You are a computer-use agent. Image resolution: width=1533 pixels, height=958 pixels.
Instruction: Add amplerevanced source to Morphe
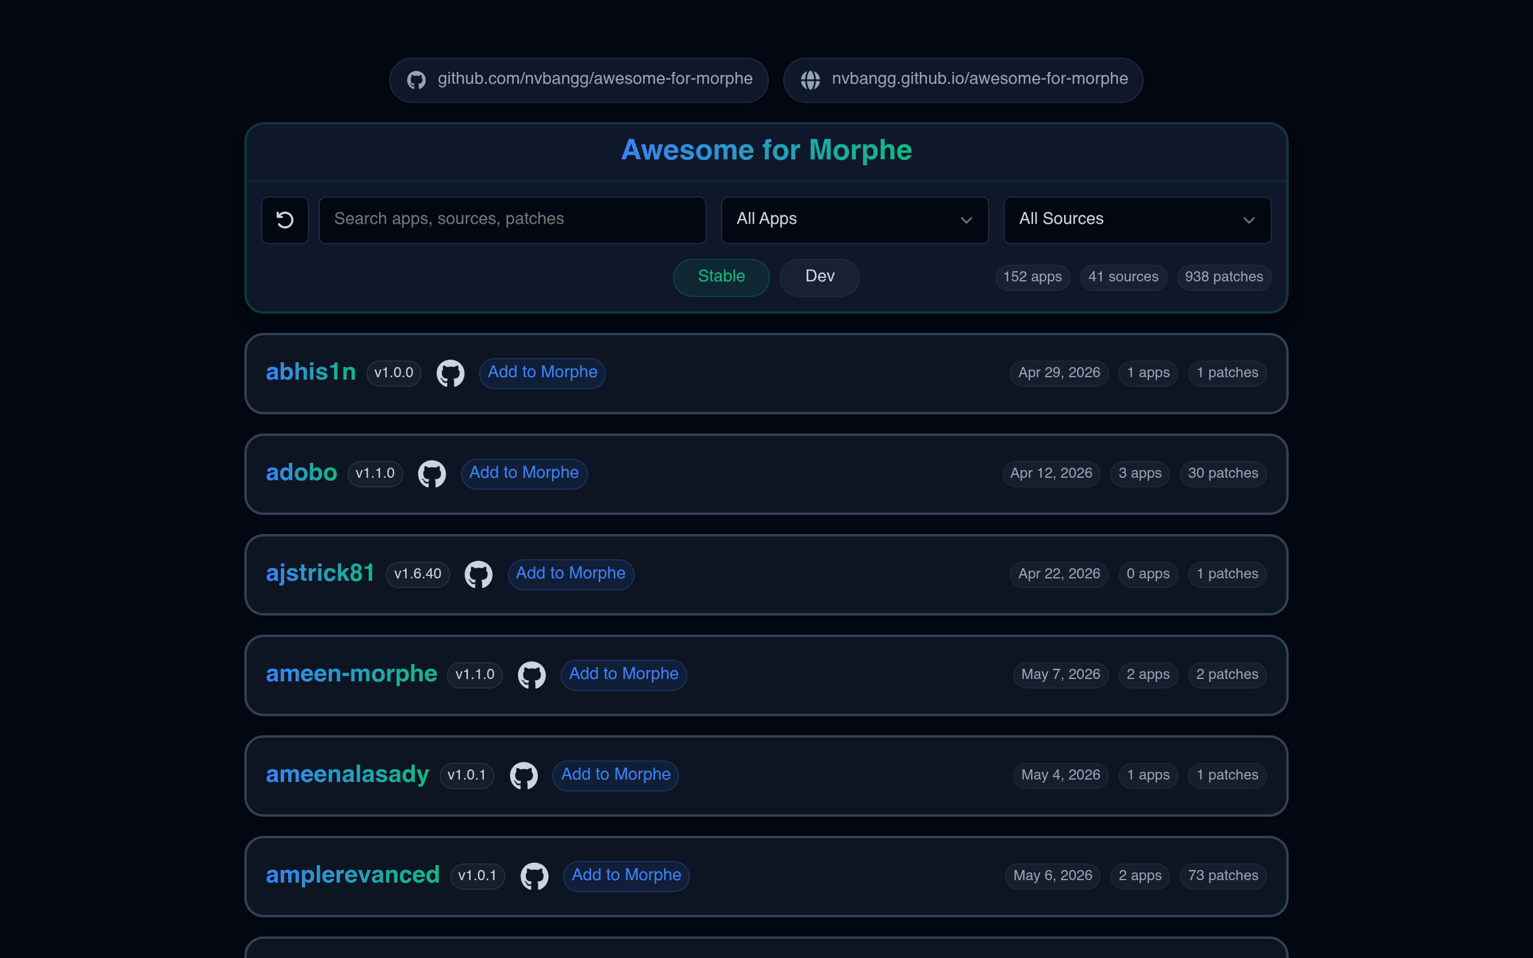coord(626,875)
